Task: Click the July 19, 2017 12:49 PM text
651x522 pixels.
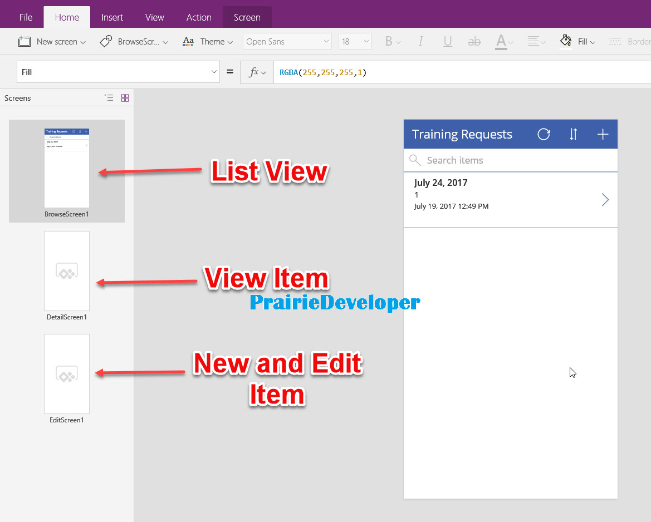Action: click(451, 206)
